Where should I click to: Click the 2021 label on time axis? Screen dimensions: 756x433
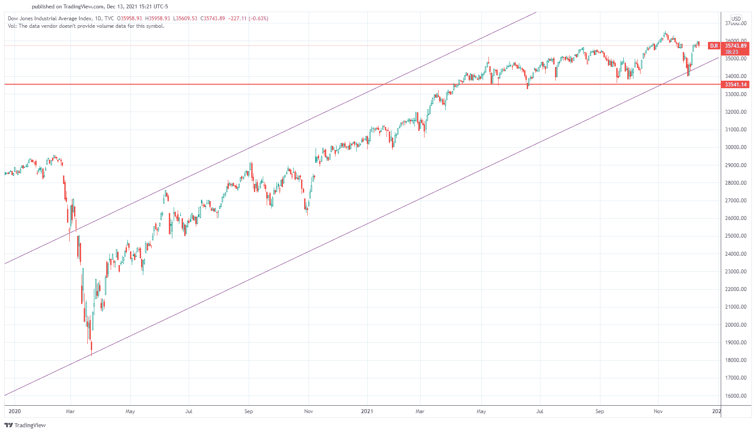[x=367, y=411]
